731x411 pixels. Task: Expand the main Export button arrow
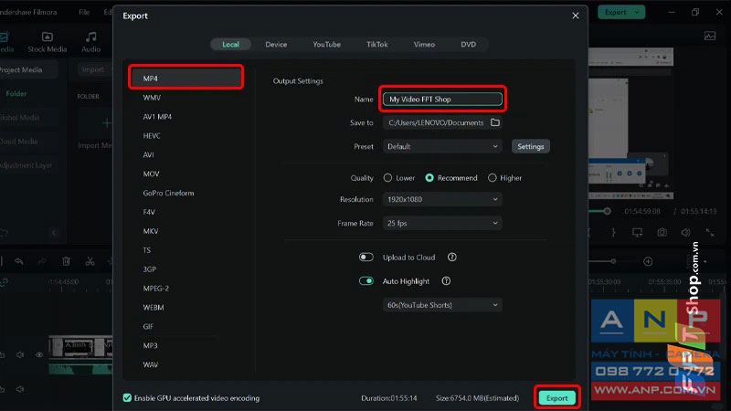coord(637,12)
